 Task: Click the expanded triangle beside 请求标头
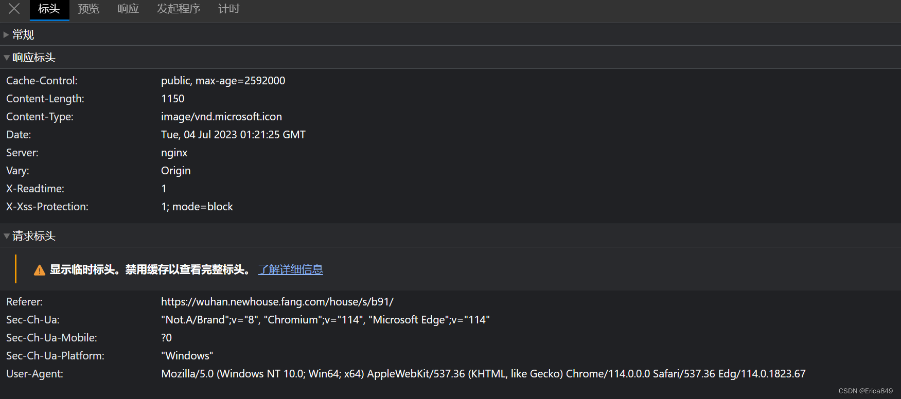click(7, 235)
